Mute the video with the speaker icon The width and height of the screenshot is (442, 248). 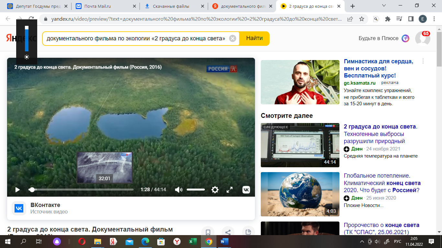pos(179,190)
